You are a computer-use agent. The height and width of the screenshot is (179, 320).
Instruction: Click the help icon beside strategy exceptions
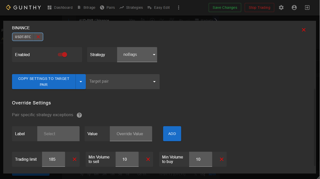click(79, 115)
